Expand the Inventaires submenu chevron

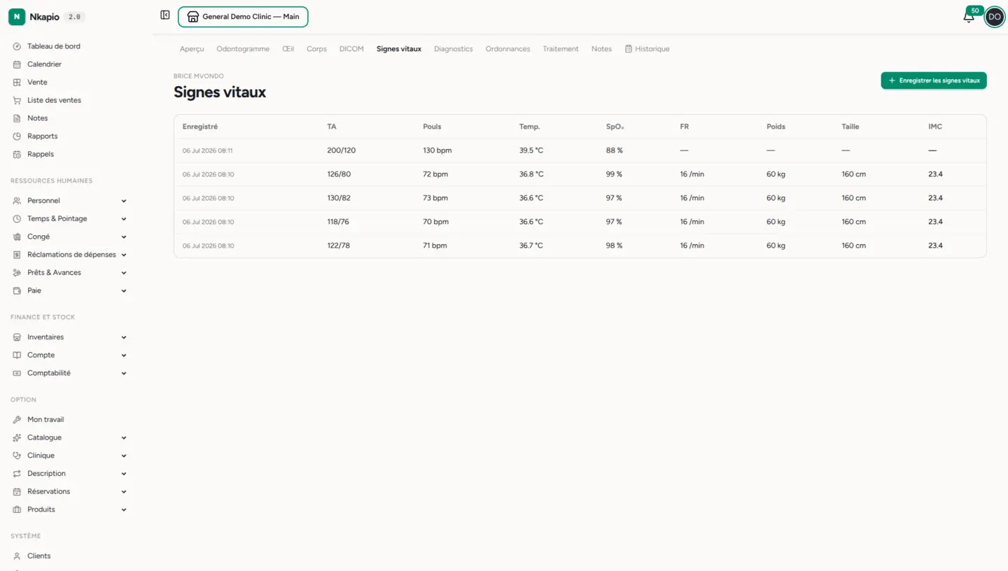point(124,337)
